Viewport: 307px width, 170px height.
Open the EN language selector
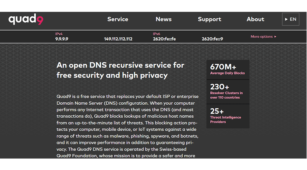tap(290, 19)
